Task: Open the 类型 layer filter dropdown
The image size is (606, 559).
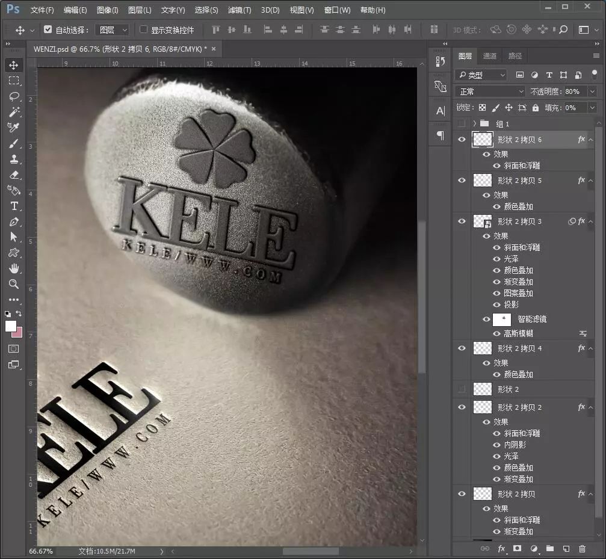Action: point(481,75)
